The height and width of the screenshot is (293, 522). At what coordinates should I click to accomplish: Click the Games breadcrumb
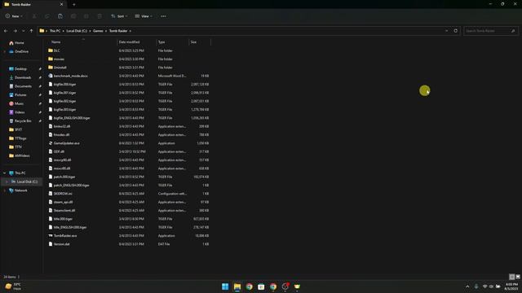pyautogui.click(x=98, y=31)
